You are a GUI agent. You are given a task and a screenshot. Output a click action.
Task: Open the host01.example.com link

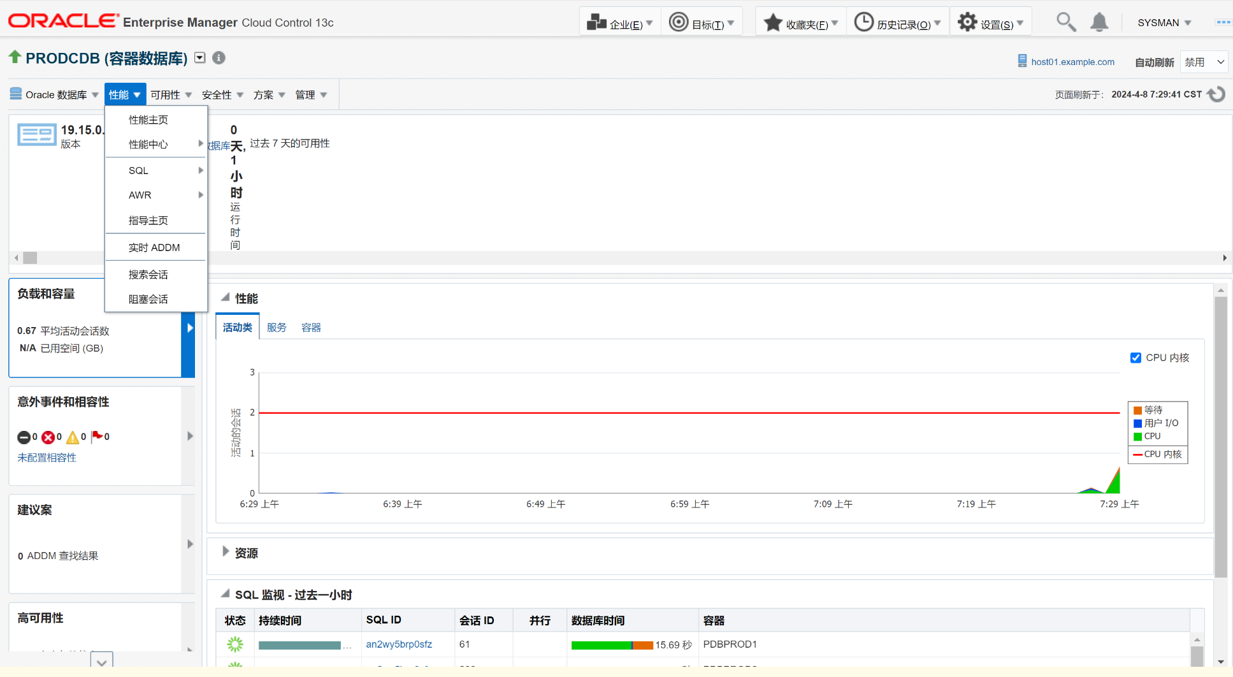coord(1073,62)
